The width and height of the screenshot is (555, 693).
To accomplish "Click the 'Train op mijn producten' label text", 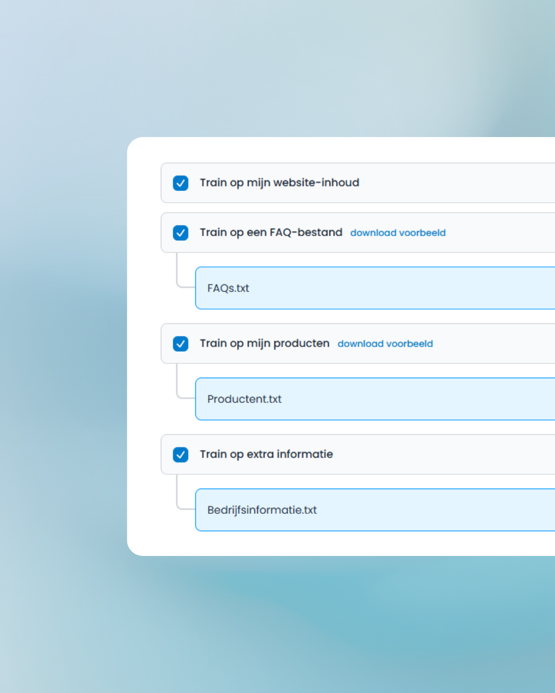I will [264, 343].
